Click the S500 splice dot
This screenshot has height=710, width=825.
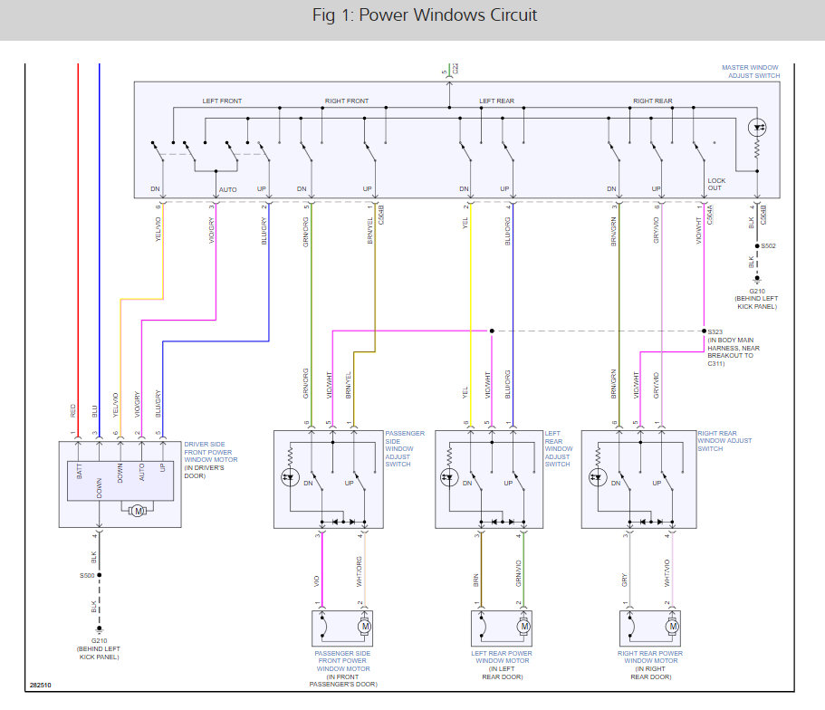click(x=99, y=575)
